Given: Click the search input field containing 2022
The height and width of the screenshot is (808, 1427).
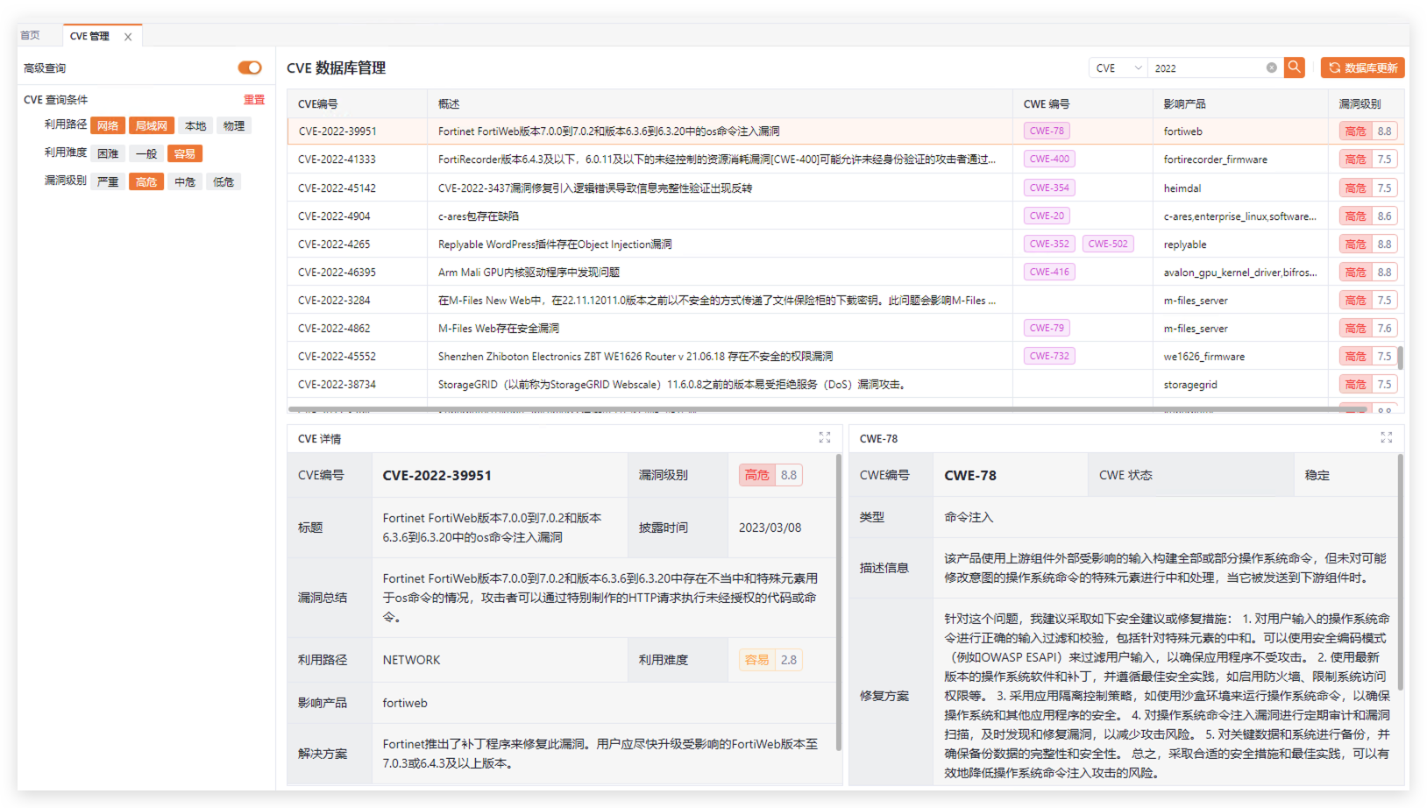Looking at the screenshot, I should [1207, 67].
